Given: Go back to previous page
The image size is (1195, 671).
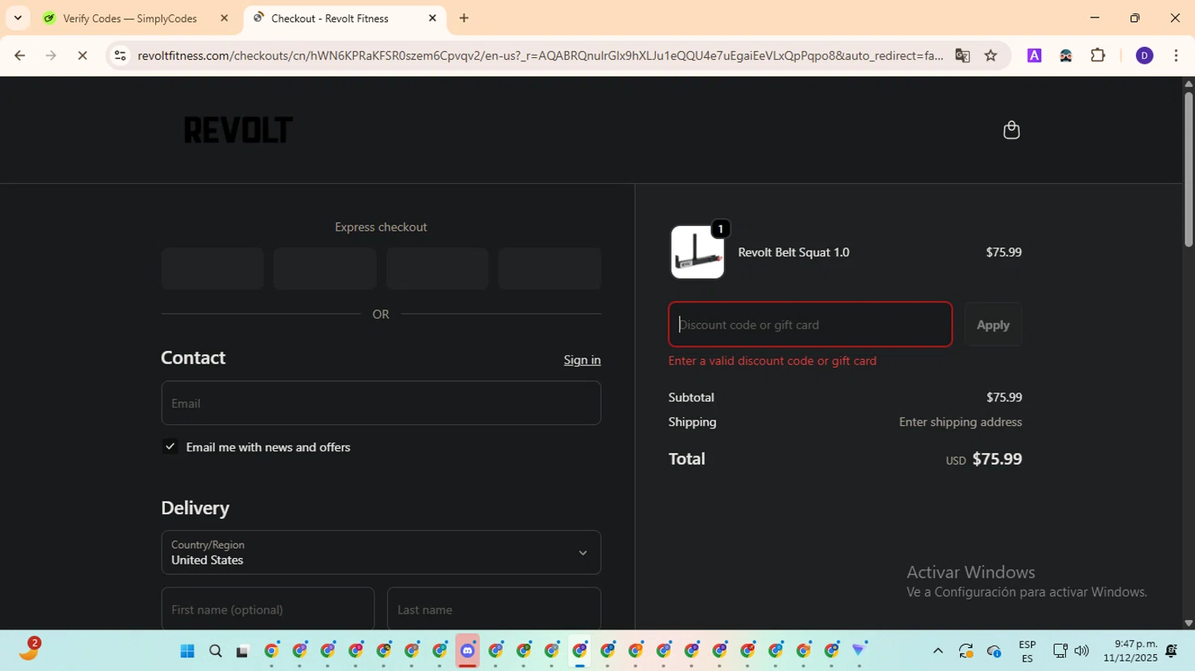Looking at the screenshot, I should [x=20, y=56].
